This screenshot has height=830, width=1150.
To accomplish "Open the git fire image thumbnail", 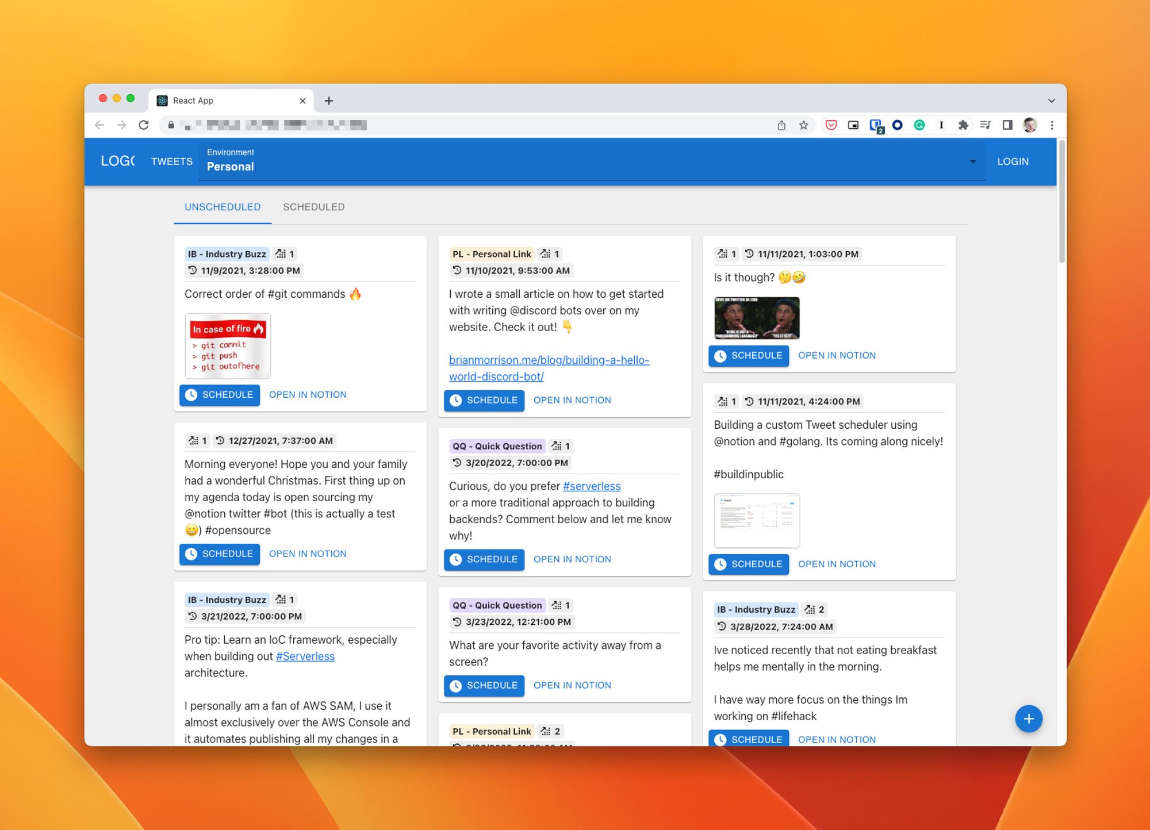I will [228, 345].
